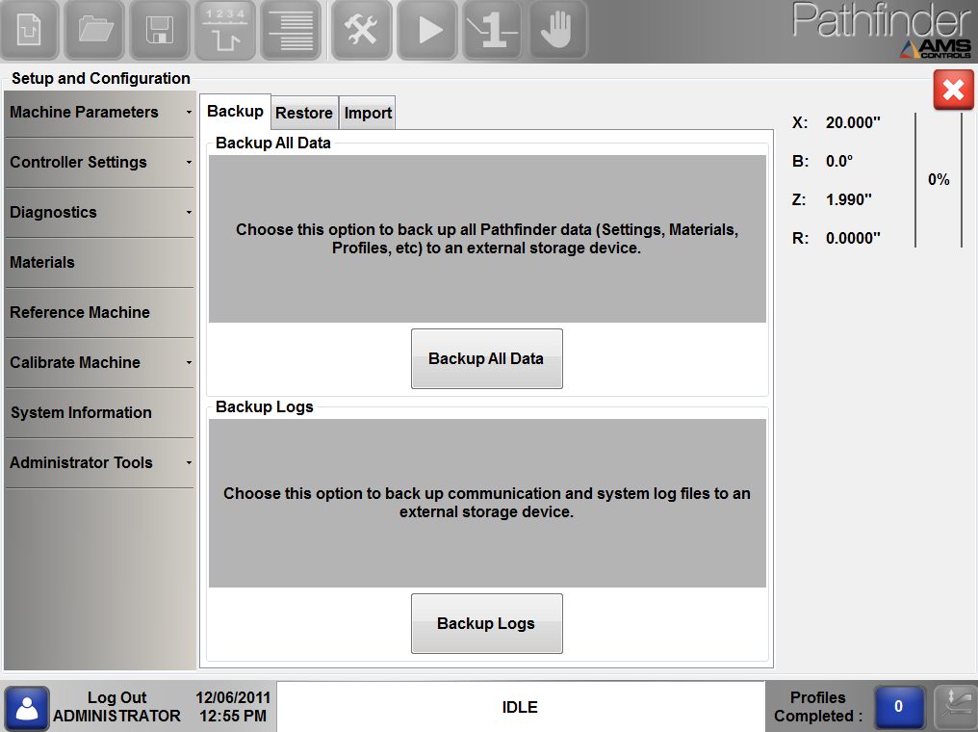
Task: Click the Pathfinder AMS Controls logo
Action: pos(882,30)
